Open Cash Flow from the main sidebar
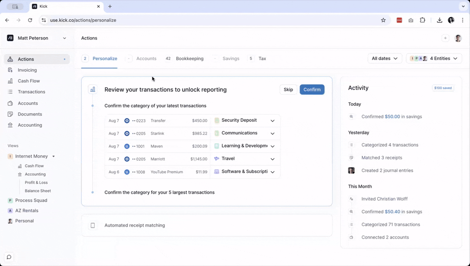 click(29, 81)
